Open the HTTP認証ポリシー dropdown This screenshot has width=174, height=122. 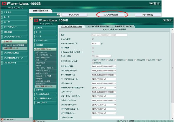(x=104, y=113)
